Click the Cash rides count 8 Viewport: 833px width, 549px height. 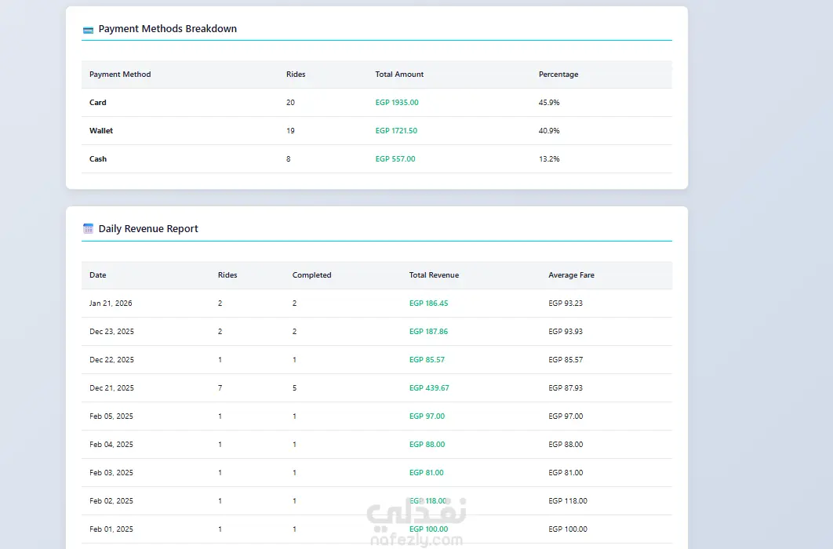pyautogui.click(x=289, y=158)
